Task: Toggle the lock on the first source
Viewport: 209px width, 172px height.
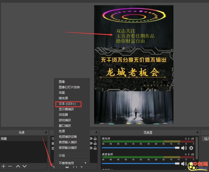Action: point(95,138)
